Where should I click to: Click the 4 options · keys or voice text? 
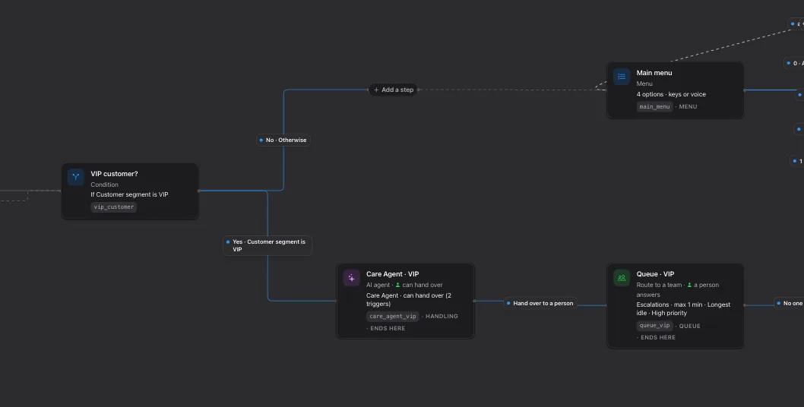(671, 94)
